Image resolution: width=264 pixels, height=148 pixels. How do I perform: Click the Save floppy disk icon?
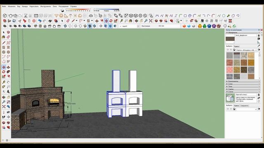[14, 21]
